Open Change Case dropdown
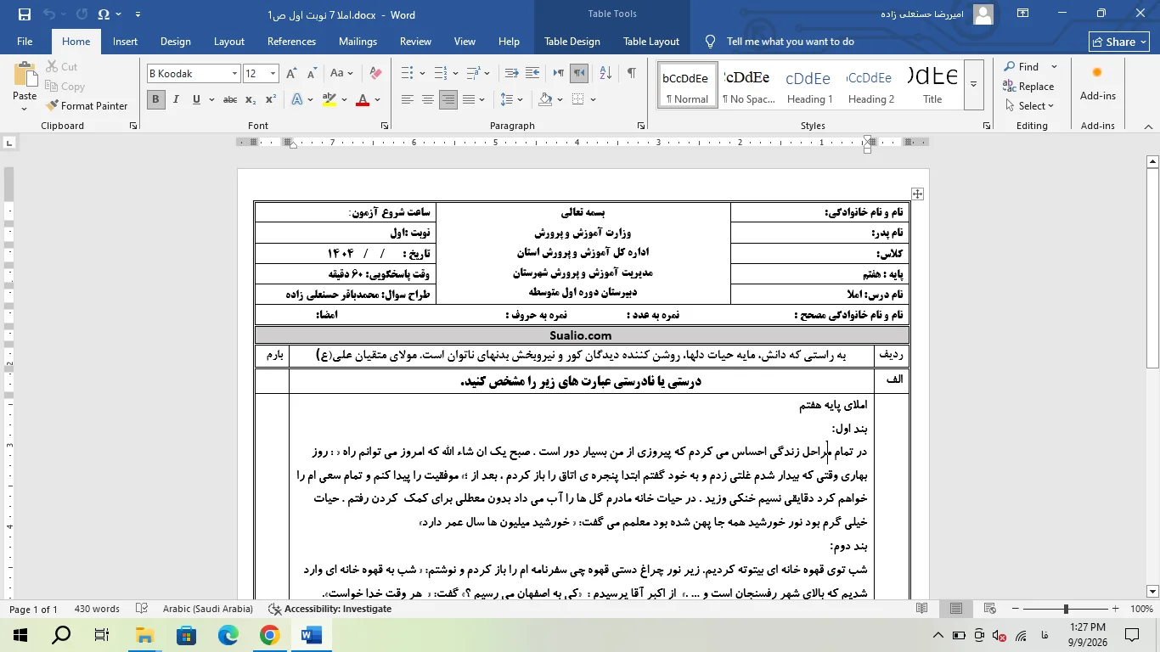Viewport: 1160px width, 652px height. coord(341,73)
